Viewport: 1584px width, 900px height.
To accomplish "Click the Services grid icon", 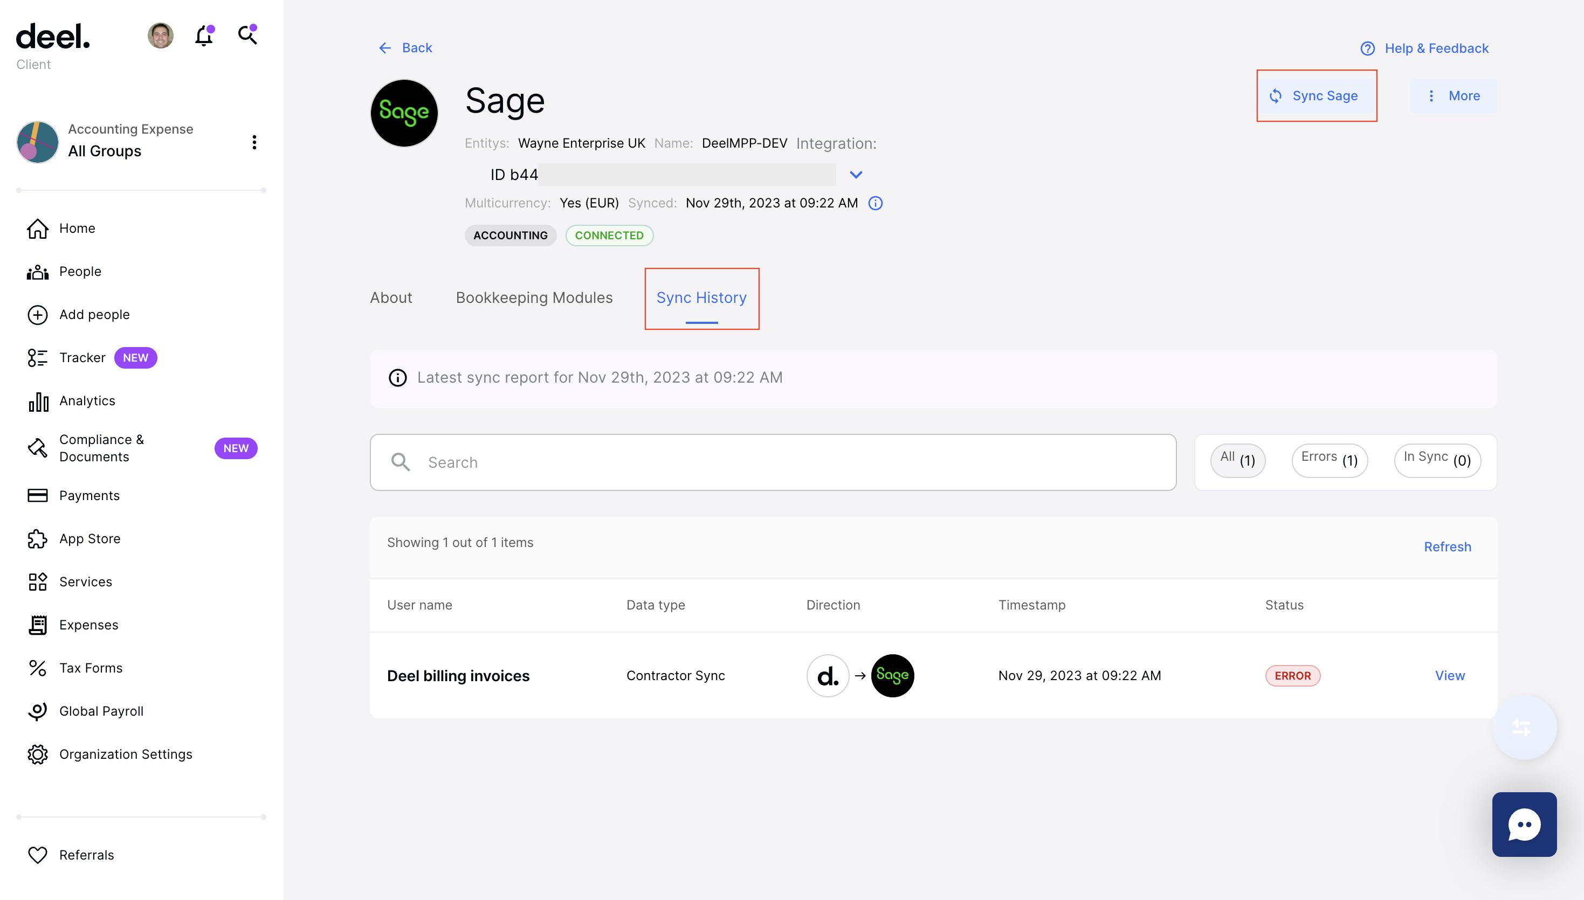I will pyautogui.click(x=38, y=582).
